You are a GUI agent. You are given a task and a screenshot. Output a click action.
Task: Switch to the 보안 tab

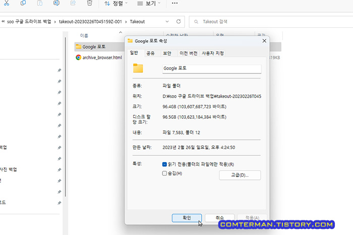point(167,53)
